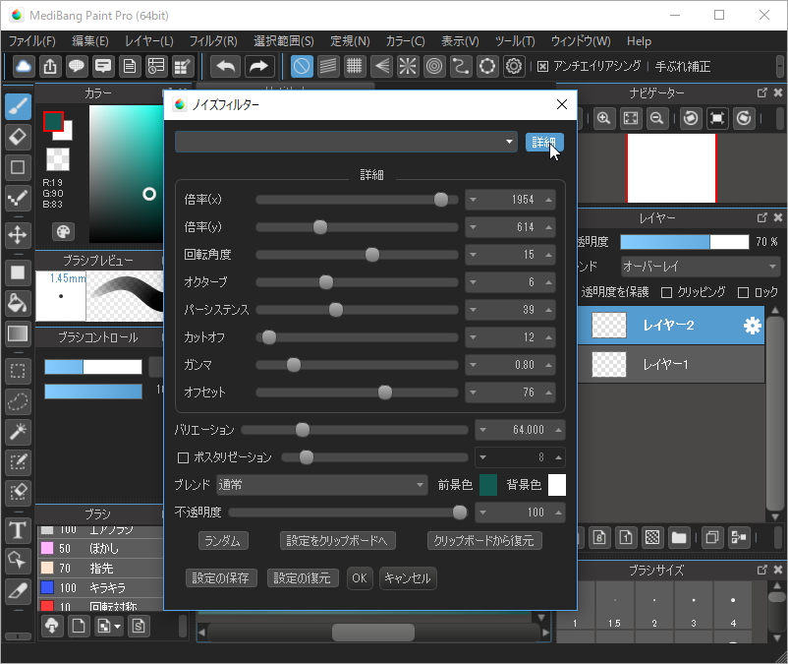This screenshot has height=664, width=788.
Task: Zoom out using the Navigator magnifier minus
Action: point(657,118)
